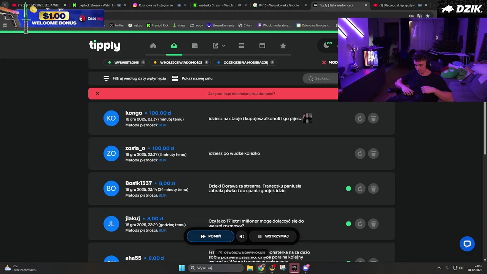Click zosia_o's ZO avatar

(x=111, y=153)
